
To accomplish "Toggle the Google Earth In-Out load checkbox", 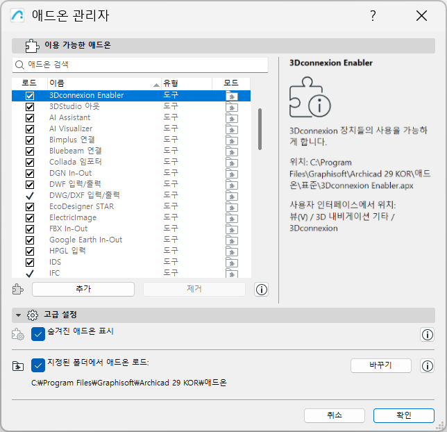I will (x=30, y=240).
